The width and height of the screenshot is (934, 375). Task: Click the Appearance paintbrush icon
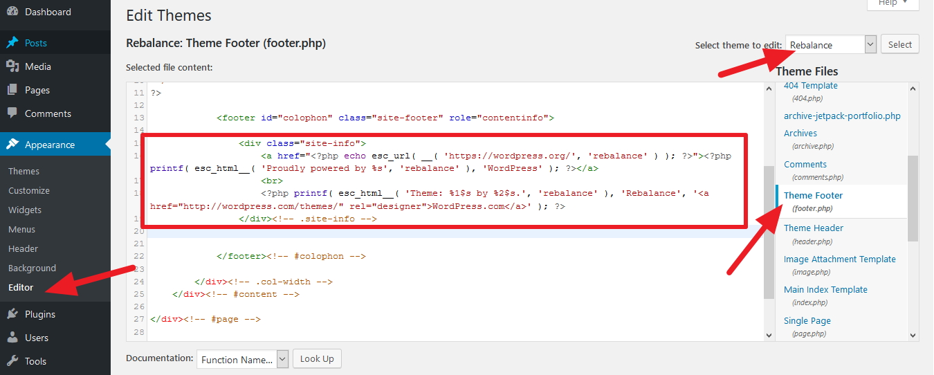(x=12, y=145)
